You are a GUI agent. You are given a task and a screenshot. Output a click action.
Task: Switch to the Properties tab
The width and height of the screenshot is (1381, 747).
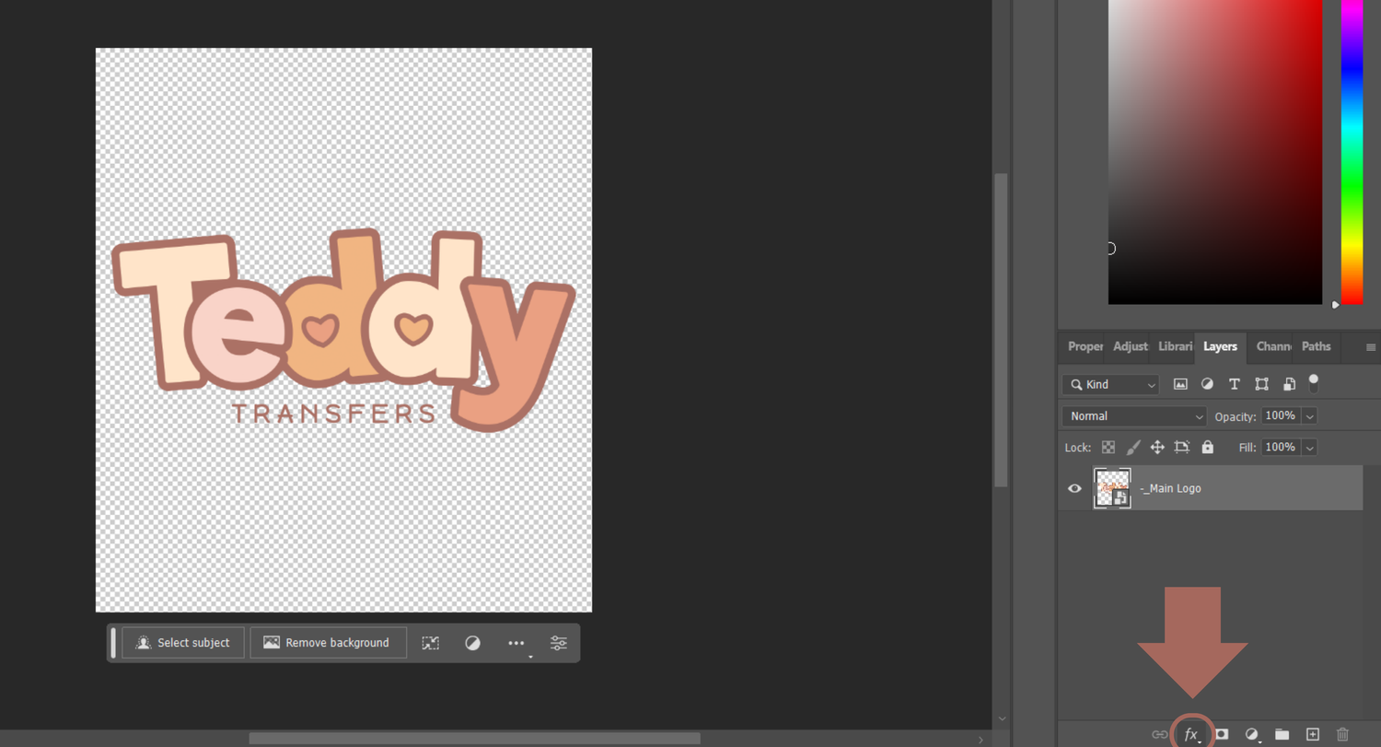point(1085,346)
